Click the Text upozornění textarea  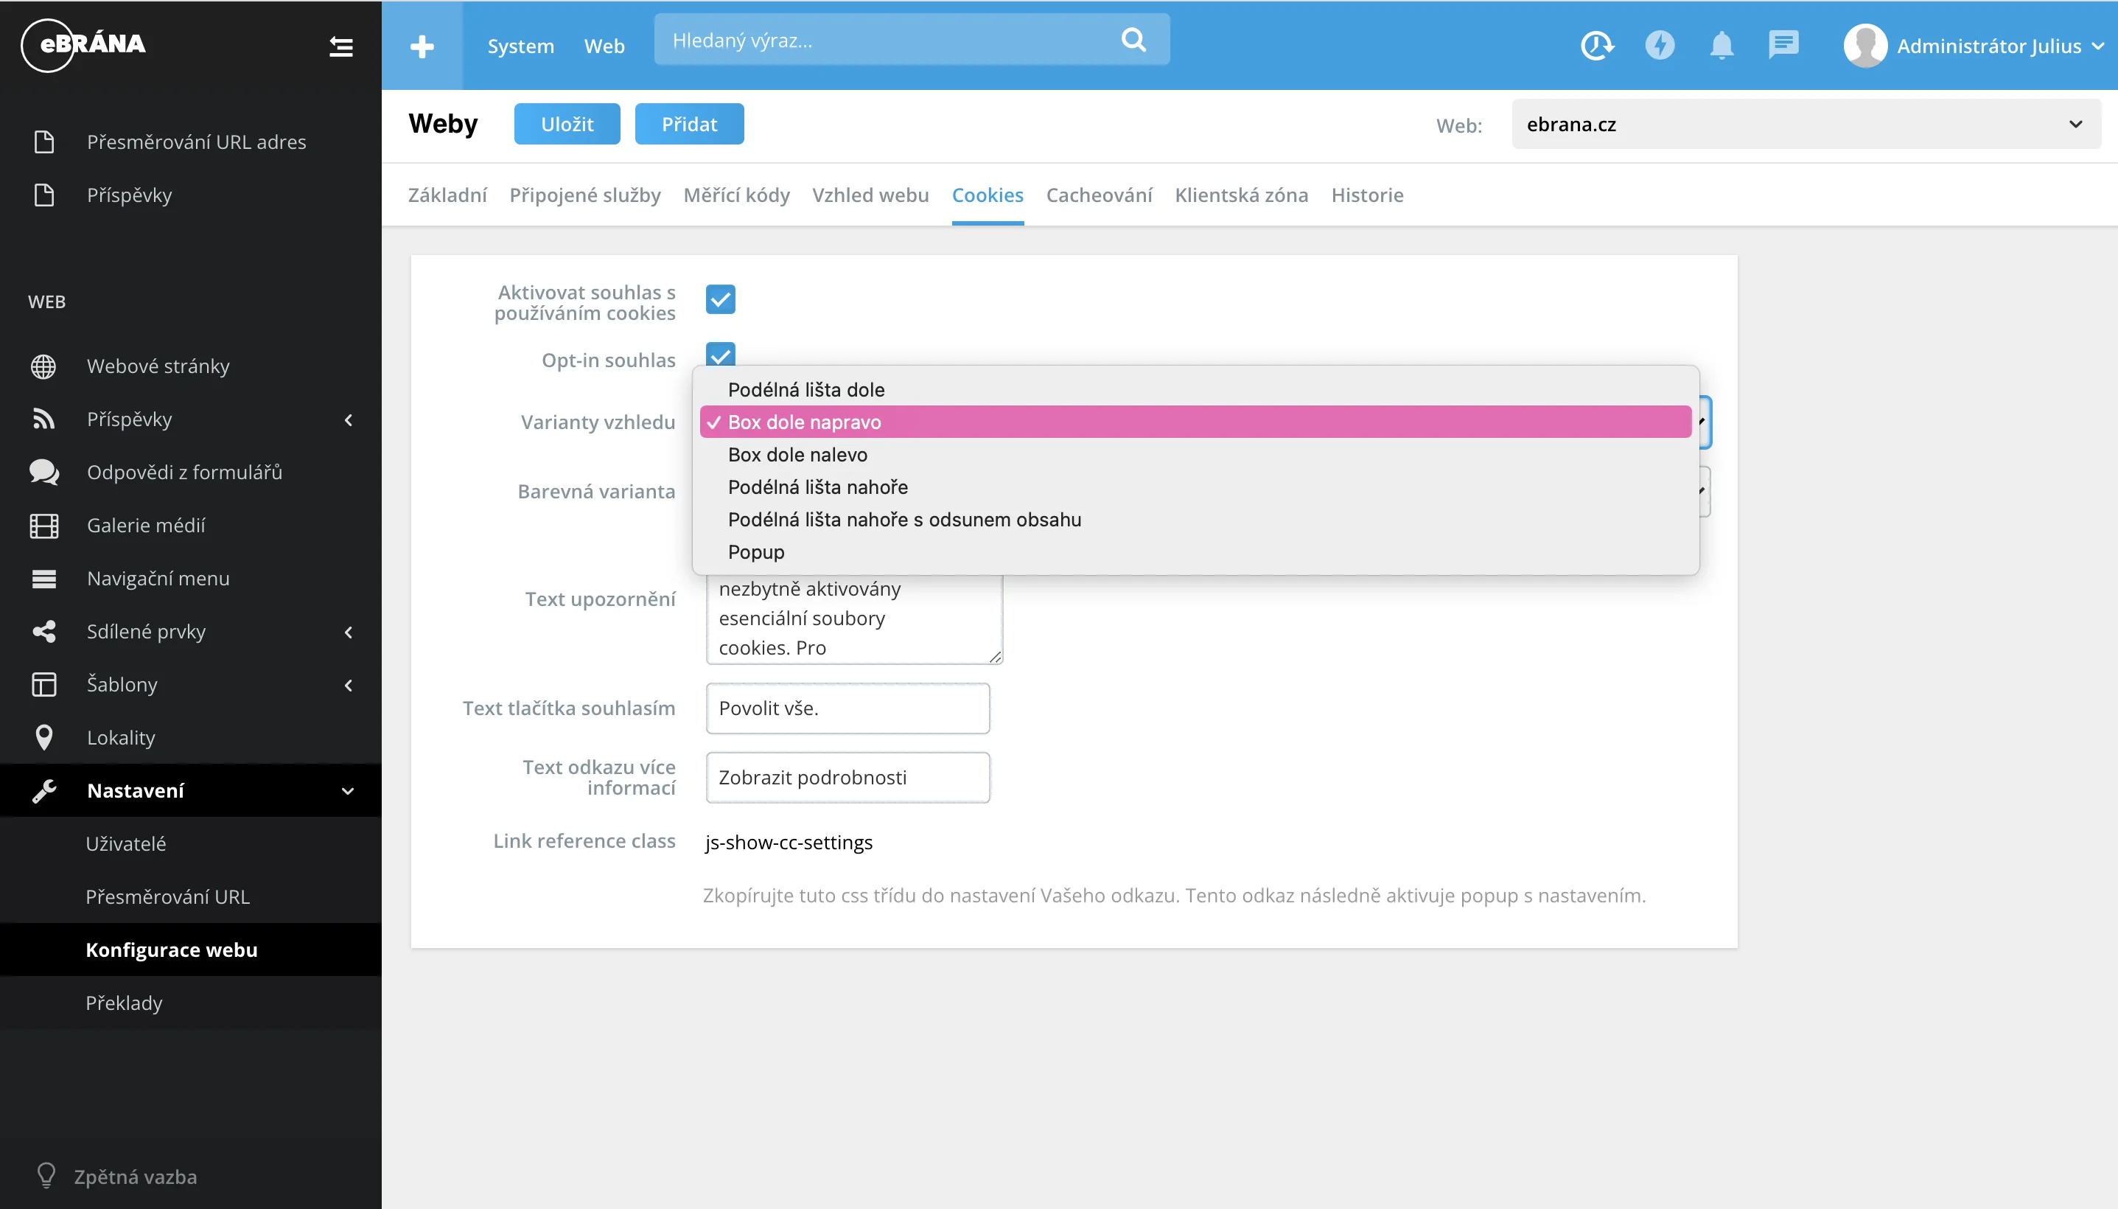click(x=854, y=619)
